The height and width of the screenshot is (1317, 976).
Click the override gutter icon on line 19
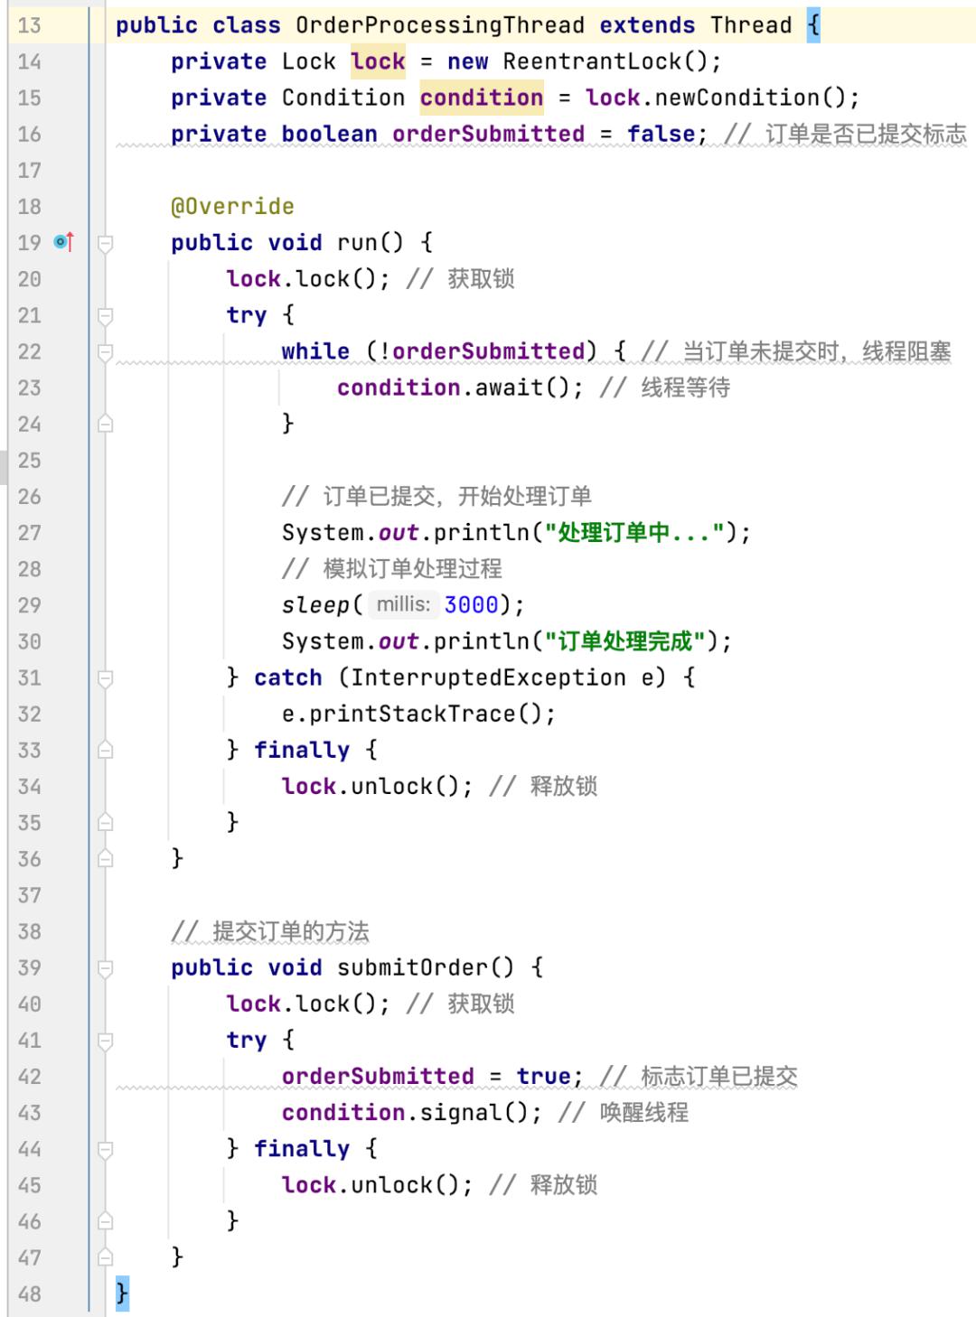tap(63, 242)
